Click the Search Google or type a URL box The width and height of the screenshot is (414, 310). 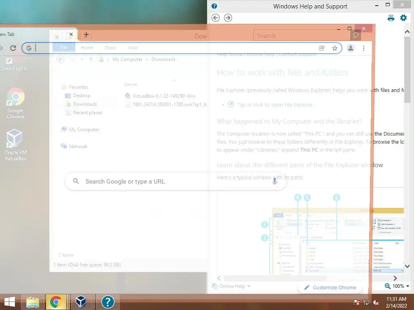coord(175,181)
